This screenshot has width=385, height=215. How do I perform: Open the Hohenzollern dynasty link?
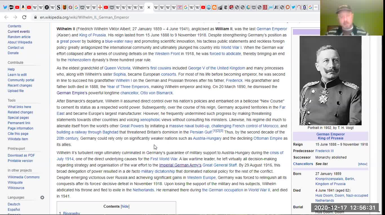(x=79, y=60)
